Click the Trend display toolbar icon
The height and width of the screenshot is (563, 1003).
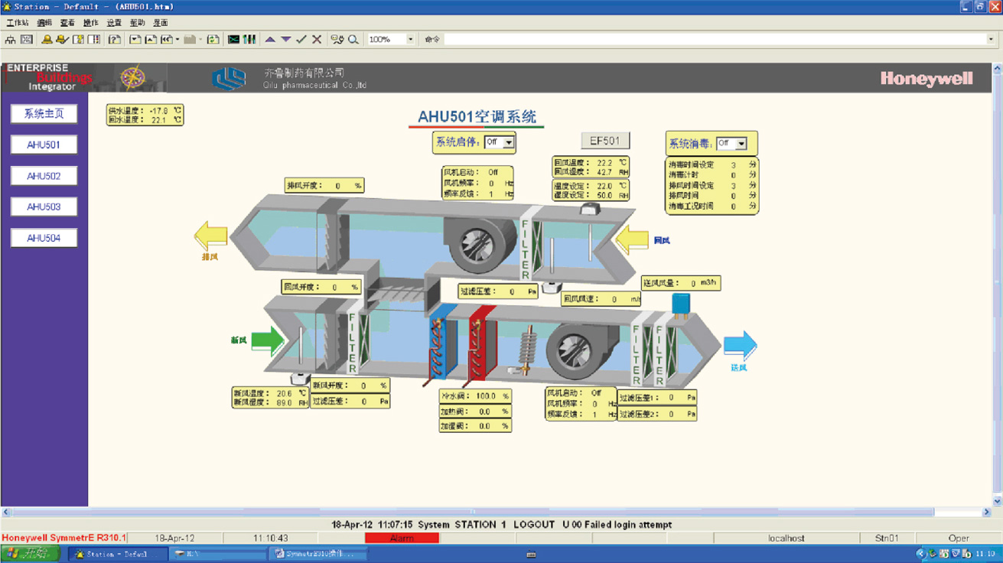click(x=233, y=39)
